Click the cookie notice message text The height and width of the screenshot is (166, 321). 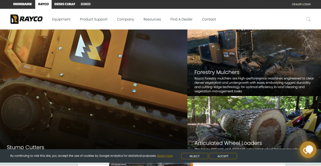point(83,156)
